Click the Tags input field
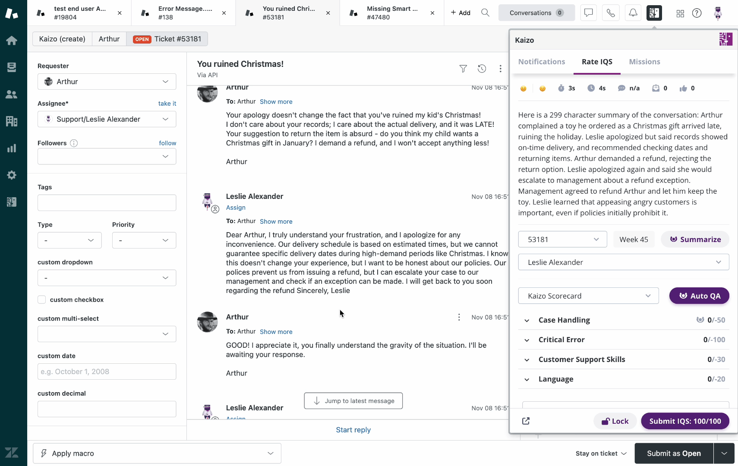Screen dimensions: 738x466 [x=107, y=203]
